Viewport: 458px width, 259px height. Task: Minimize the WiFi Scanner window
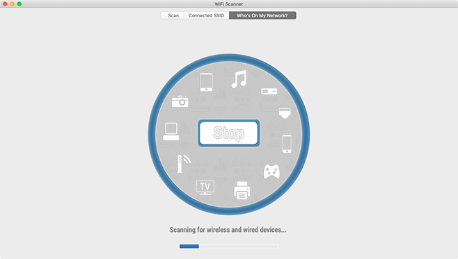coord(12,3)
